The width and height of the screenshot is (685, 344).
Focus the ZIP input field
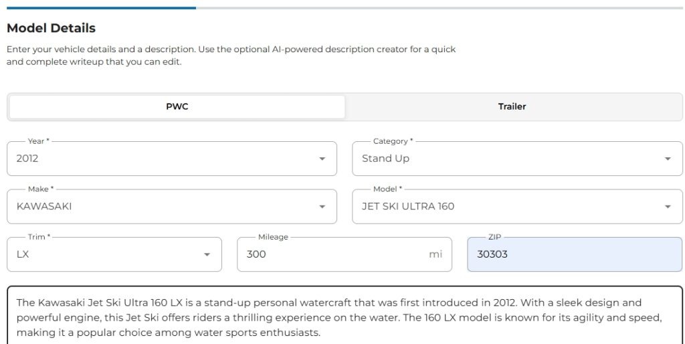point(574,254)
